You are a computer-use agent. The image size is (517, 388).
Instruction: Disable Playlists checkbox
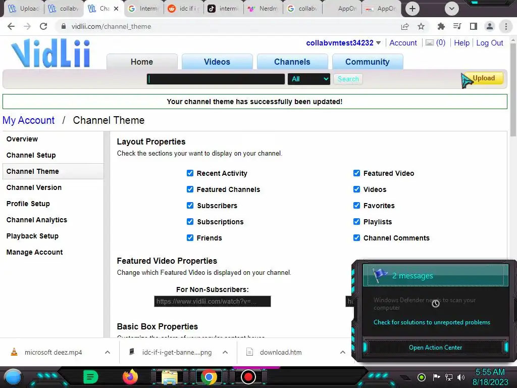[356, 222]
